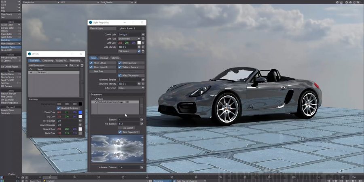Disable the Gradient Backdrop checkbox
Viewport: 364px width, 182px height.
point(59,108)
